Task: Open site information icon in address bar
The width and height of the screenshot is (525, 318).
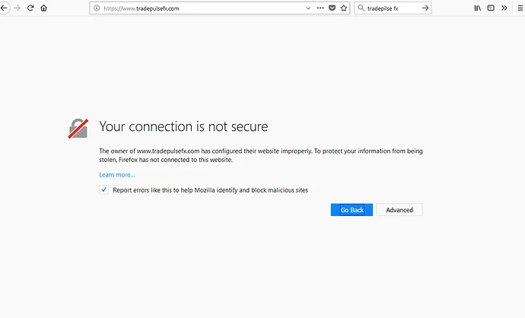Action: point(97,8)
